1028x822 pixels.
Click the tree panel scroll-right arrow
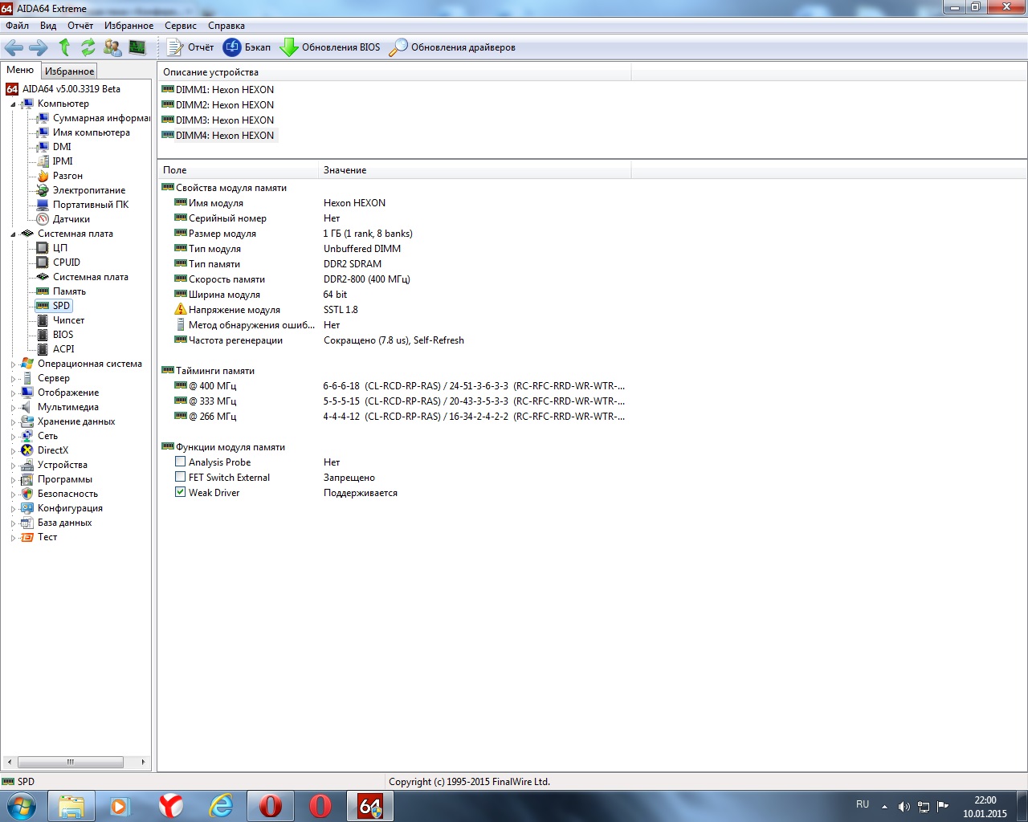pos(143,762)
